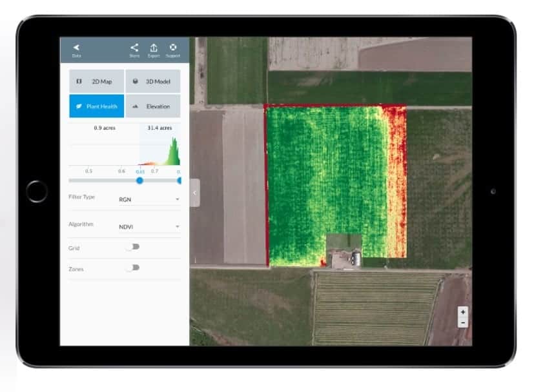Toggle the Zones switch
This screenshot has height=392, width=534.
click(132, 268)
